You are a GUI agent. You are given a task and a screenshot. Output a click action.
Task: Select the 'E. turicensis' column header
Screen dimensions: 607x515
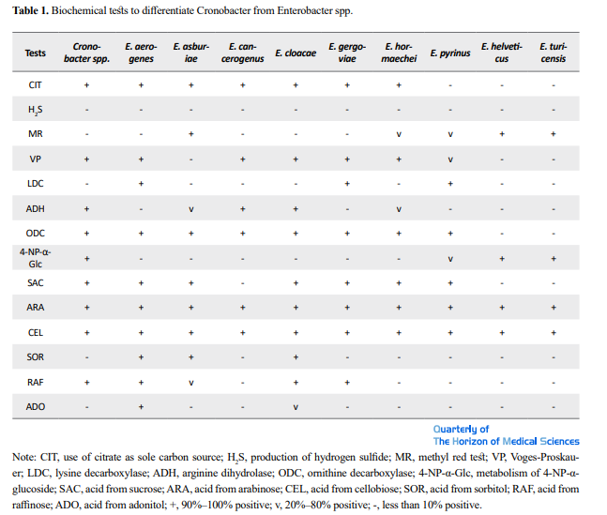click(x=554, y=53)
